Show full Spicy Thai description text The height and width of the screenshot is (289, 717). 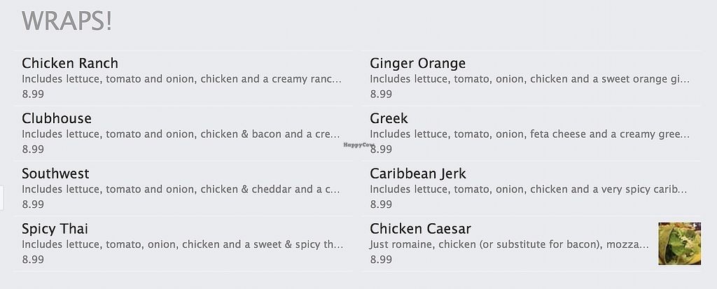pyautogui.click(x=182, y=244)
